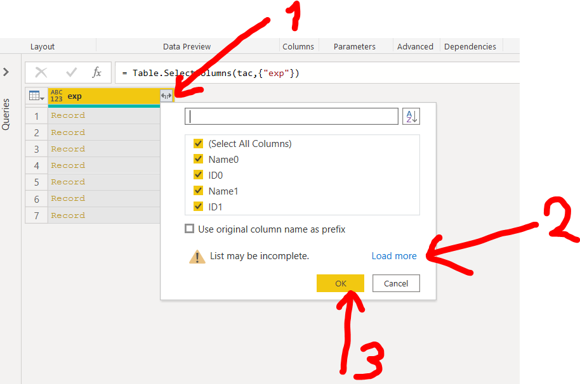580x384 pixels.
Task: Open the Layout ribbon group
Action: click(43, 46)
